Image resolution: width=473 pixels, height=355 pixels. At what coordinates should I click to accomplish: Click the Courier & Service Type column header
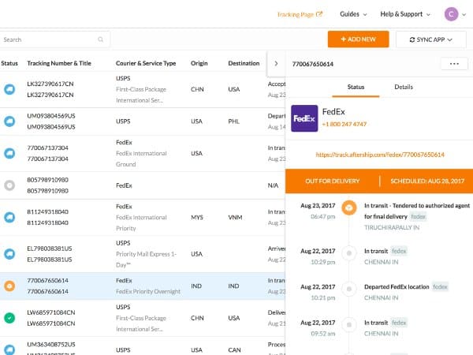146,63
